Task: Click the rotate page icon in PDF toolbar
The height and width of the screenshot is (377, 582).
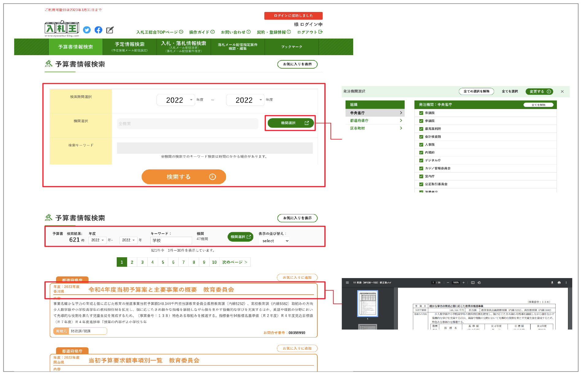Action: point(479,283)
